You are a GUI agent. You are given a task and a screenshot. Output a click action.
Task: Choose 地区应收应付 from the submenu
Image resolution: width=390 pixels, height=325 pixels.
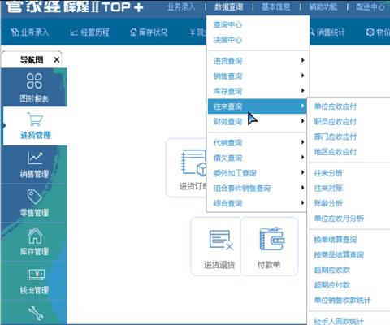(336, 152)
